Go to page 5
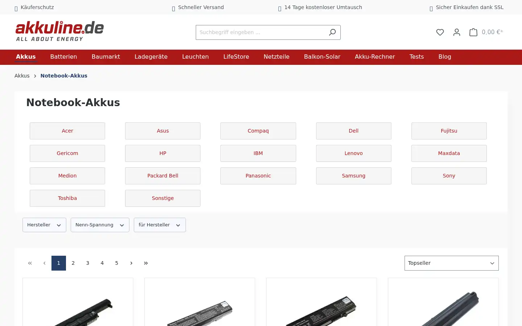The width and height of the screenshot is (522, 326). [117, 263]
